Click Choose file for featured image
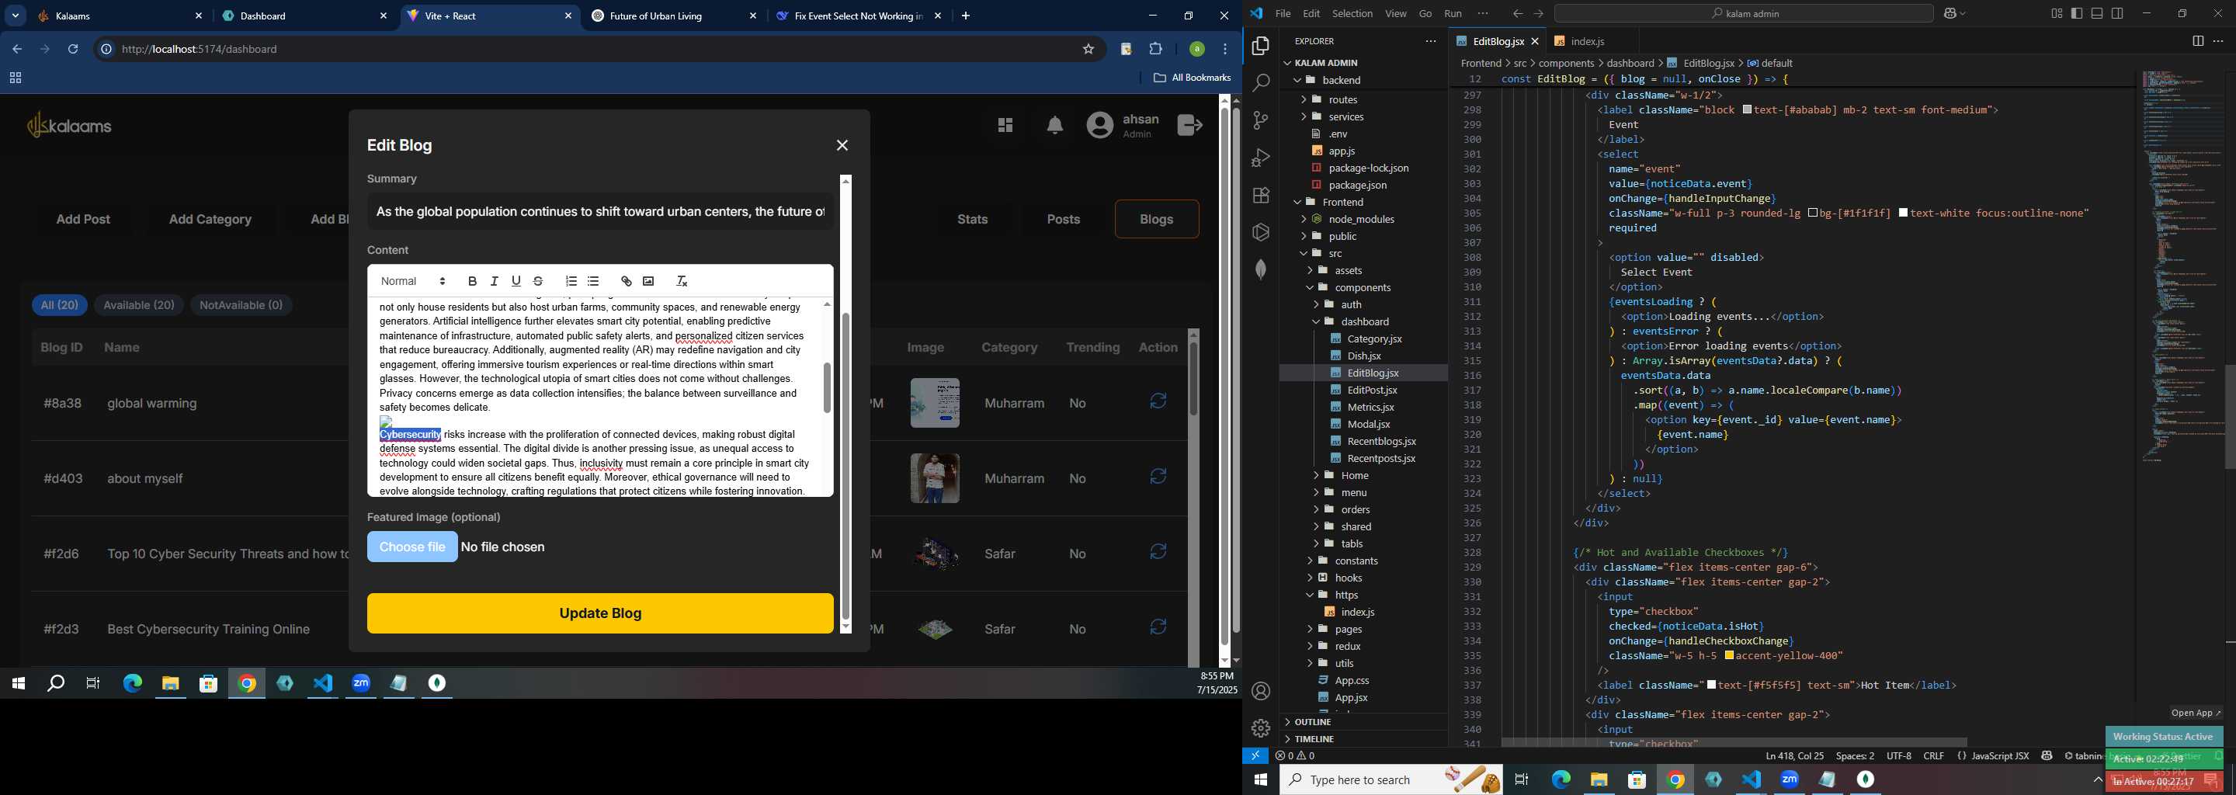2236x795 pixels. click(412, 547)
